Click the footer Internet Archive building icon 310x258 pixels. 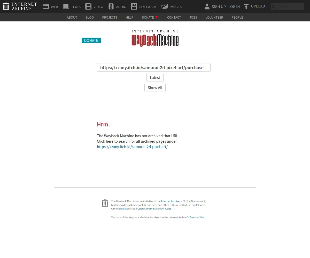(x=105, y=203)
